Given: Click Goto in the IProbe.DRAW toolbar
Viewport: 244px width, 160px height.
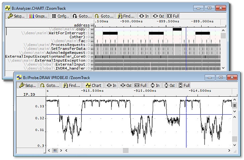Looking at the screenshot, I should [49, 85].
